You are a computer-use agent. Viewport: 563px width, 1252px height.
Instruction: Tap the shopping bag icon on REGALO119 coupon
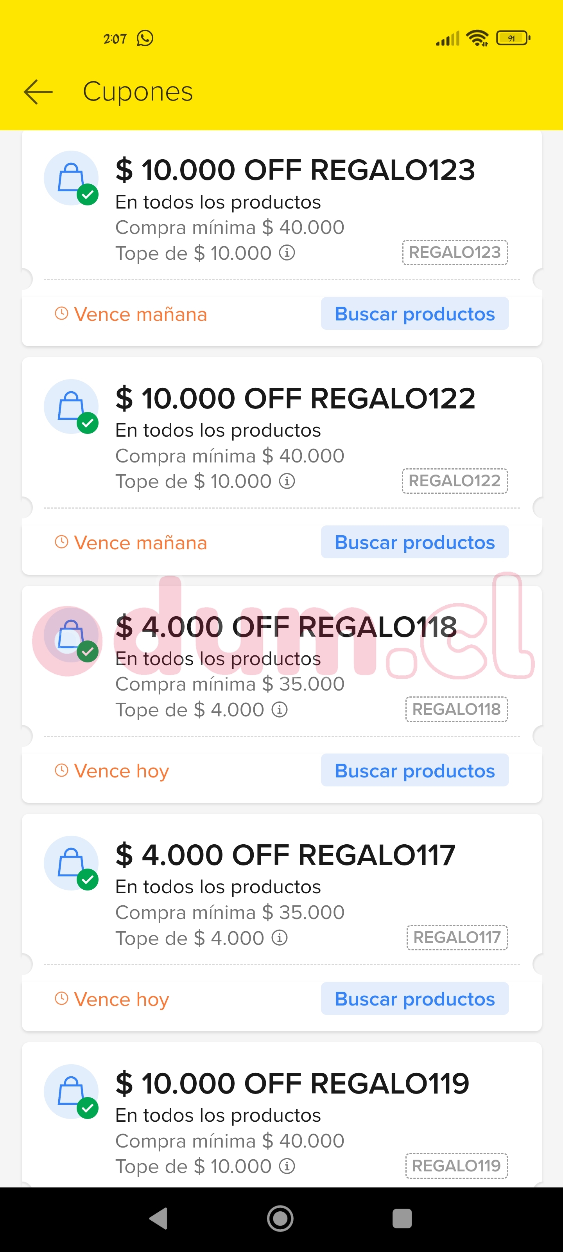71,1091
